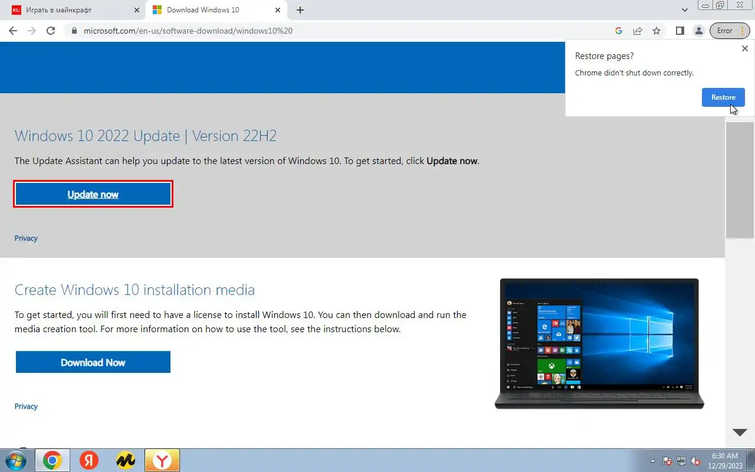Reload the Microsoft download page
Image resolution: width=755 pixels, height=472 pixels.
51,31
